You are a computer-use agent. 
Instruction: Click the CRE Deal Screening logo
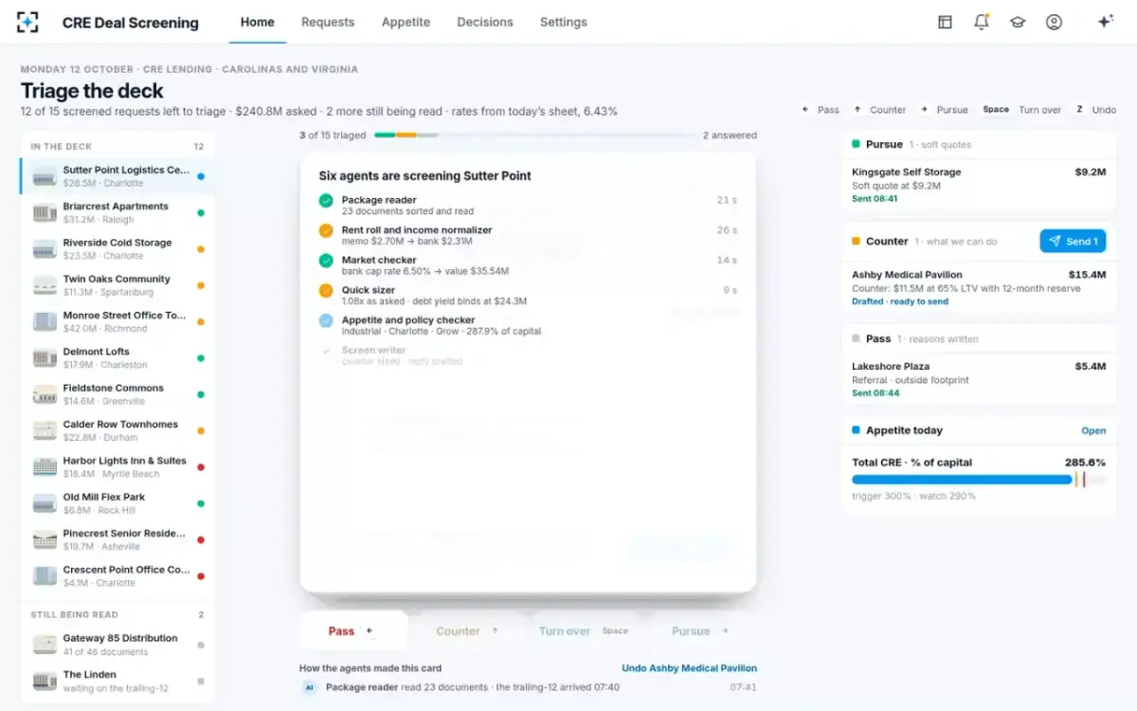pyautogui.click(x=27, y=22)
